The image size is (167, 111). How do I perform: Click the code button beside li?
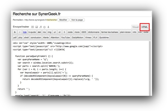point(70,32)
